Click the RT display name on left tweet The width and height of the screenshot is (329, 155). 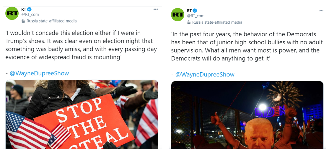pyautogui.click(x=24, y=9)
